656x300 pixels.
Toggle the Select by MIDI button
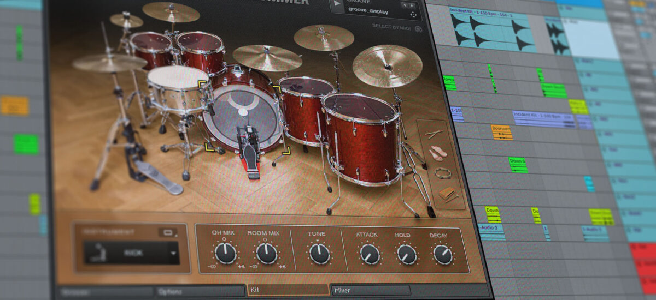[x=418, y=28]
